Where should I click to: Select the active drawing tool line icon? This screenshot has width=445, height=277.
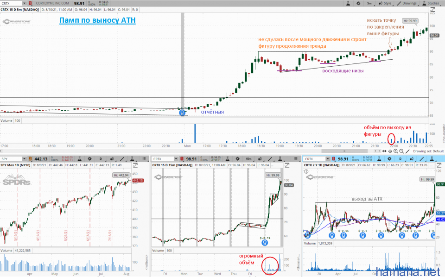coord(407,151)
